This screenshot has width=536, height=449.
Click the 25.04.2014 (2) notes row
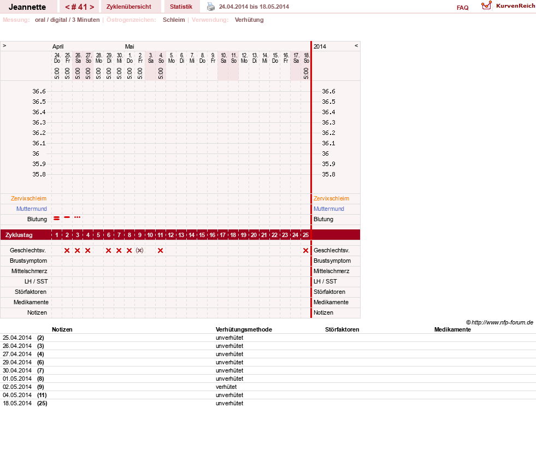(x=268, y=338)
